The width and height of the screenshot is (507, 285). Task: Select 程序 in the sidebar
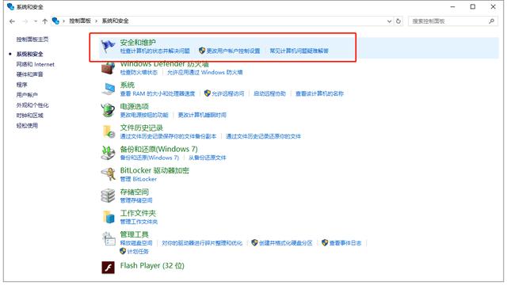[x=21, y=85]
